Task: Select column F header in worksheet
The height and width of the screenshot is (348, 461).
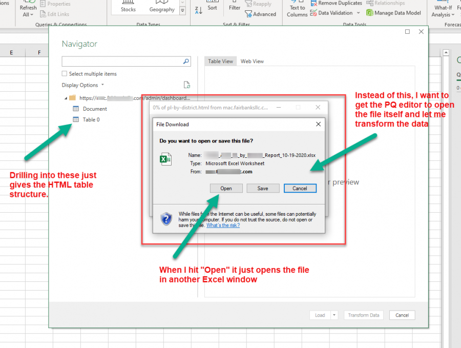Action: point(39,53)
